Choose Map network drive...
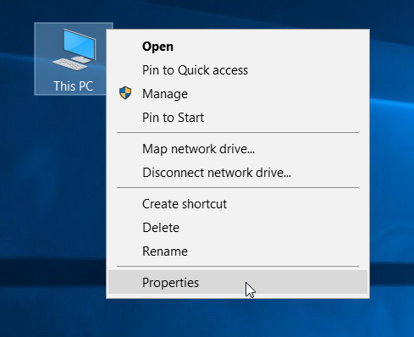The height and width of the screenshot is (337, 414). click(x=238, y=149)
